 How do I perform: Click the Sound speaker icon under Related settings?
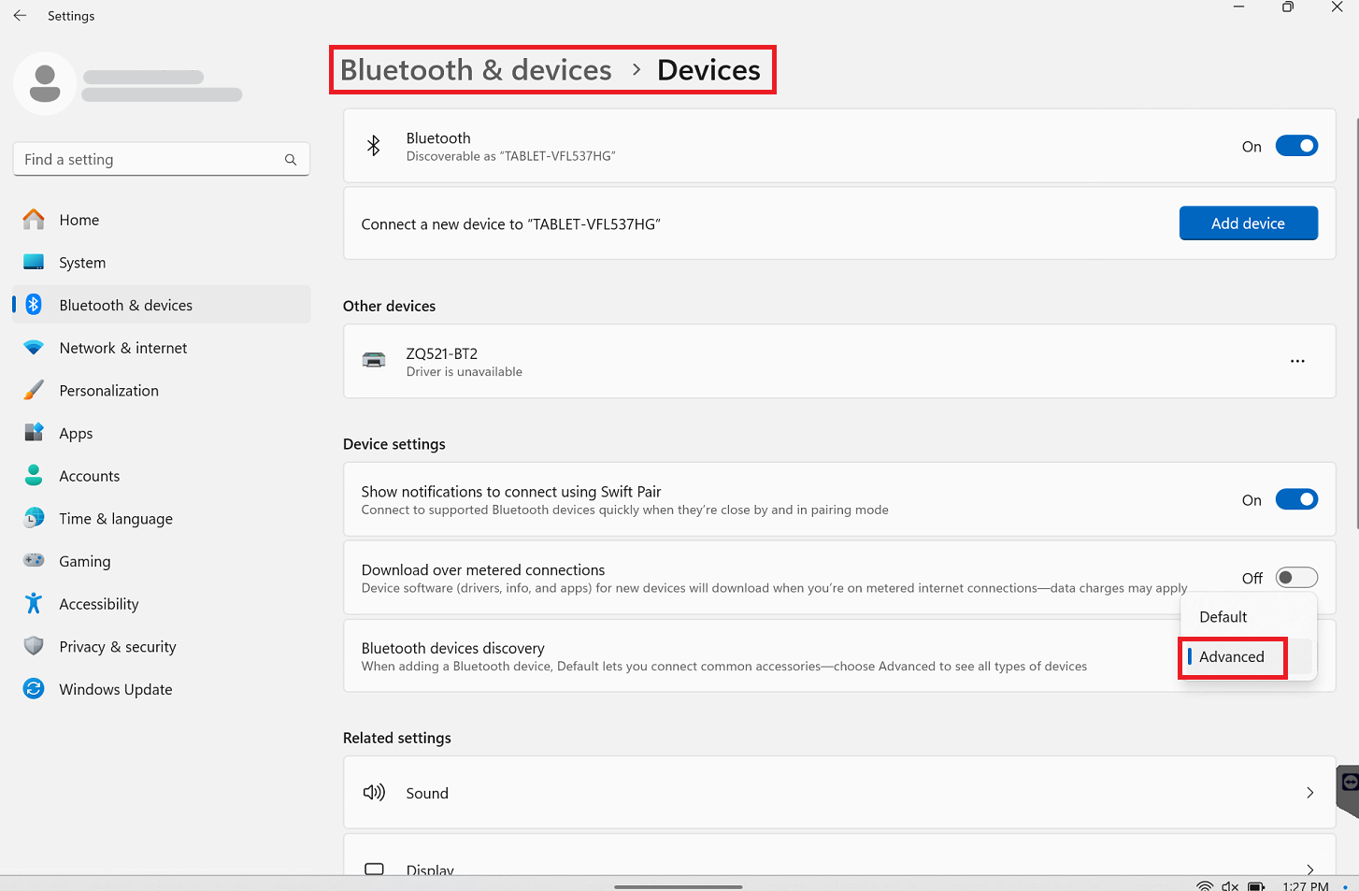(374, 792)
